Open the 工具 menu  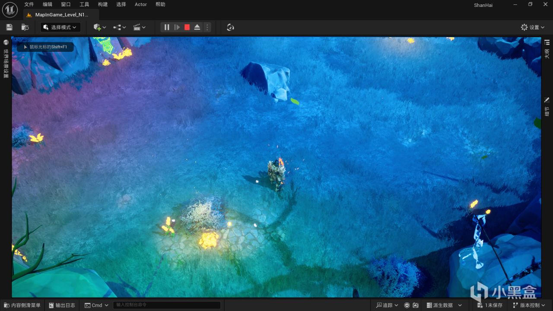[84, 4]
